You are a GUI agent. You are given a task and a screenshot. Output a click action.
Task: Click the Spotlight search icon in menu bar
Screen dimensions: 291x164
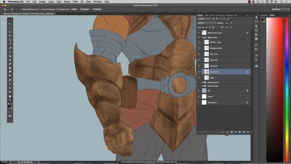(x=281, y=2)
